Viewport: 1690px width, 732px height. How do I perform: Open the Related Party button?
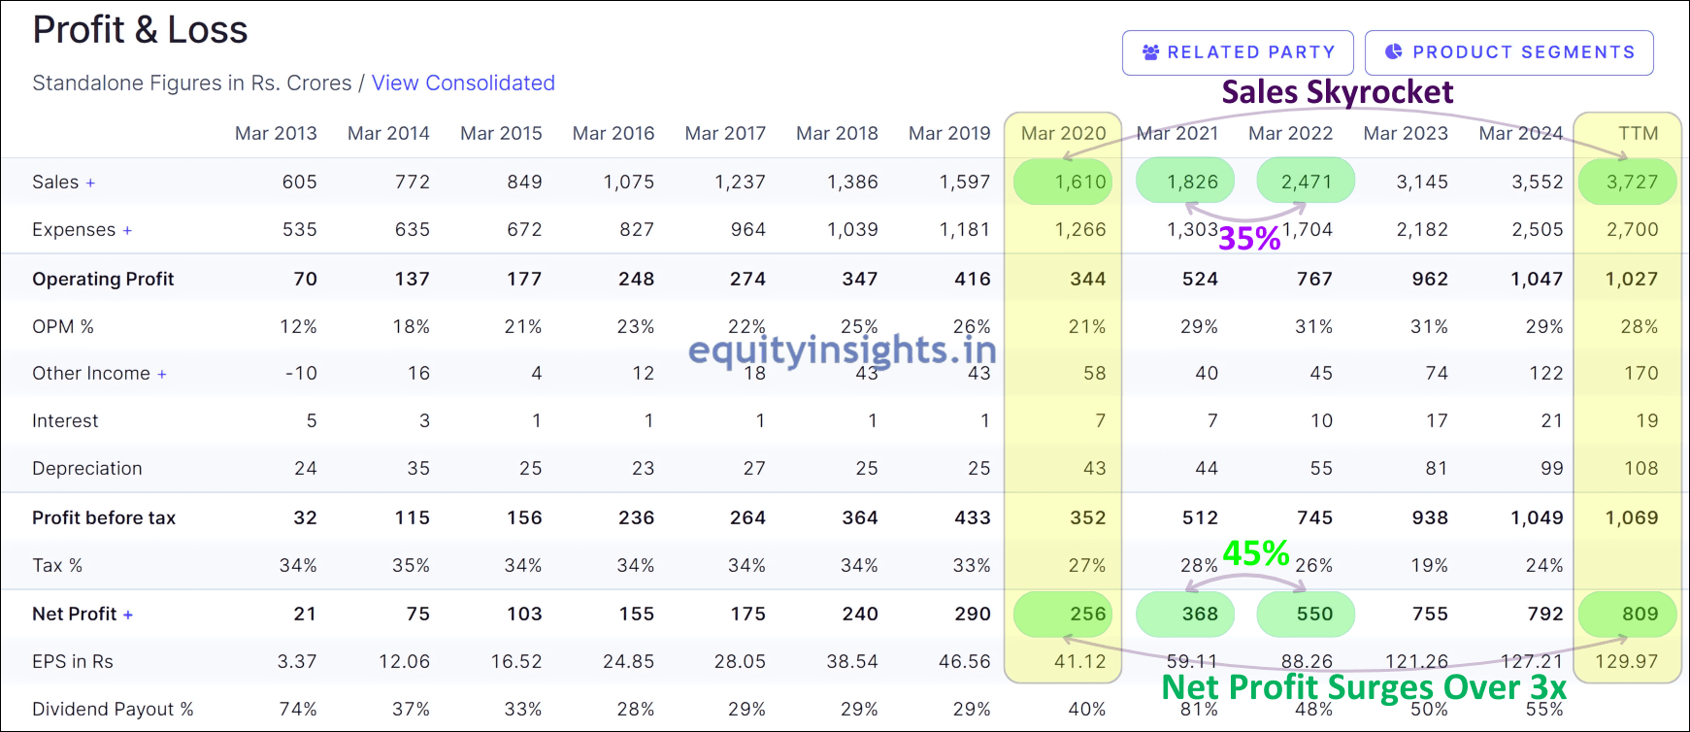click(1238, 52)
